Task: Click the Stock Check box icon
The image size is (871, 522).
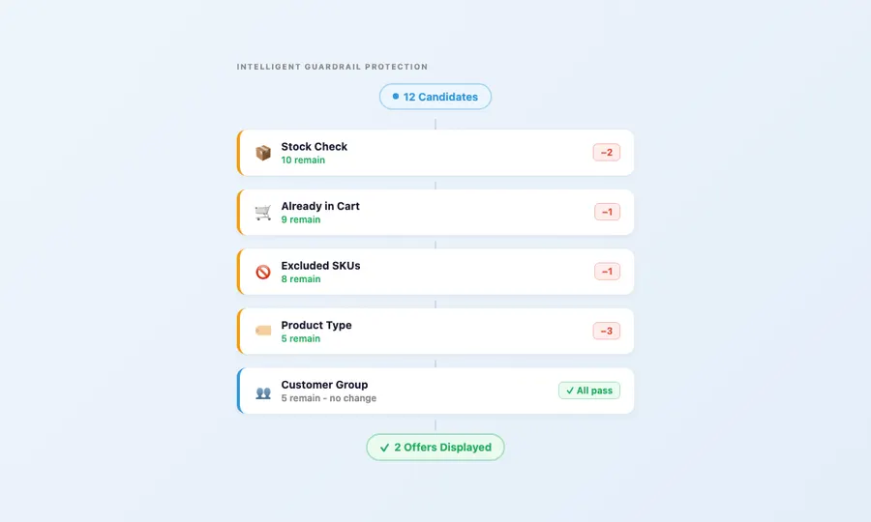Action: [x=262, y=153]
